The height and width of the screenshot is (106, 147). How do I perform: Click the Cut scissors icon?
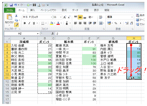[x=16, y=16]
